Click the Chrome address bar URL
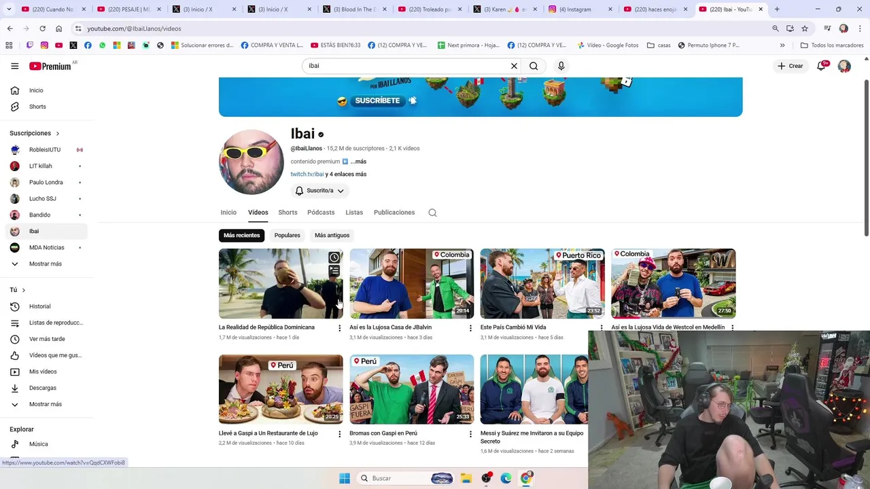 pyautogui.click(x=134, y=29)
